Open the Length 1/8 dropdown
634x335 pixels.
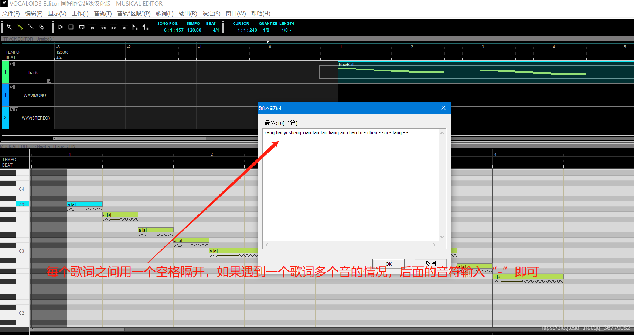coord(287,30)
